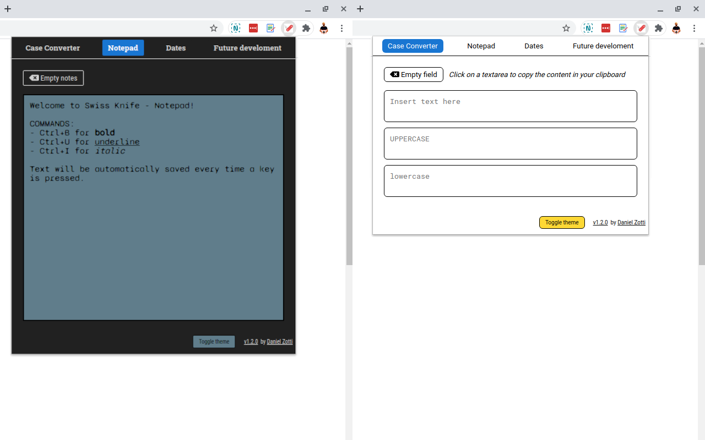The height and width of the screenshot is (440, 705).
Task: Open a new tab in the left browser window
Action: coord(8,9)
